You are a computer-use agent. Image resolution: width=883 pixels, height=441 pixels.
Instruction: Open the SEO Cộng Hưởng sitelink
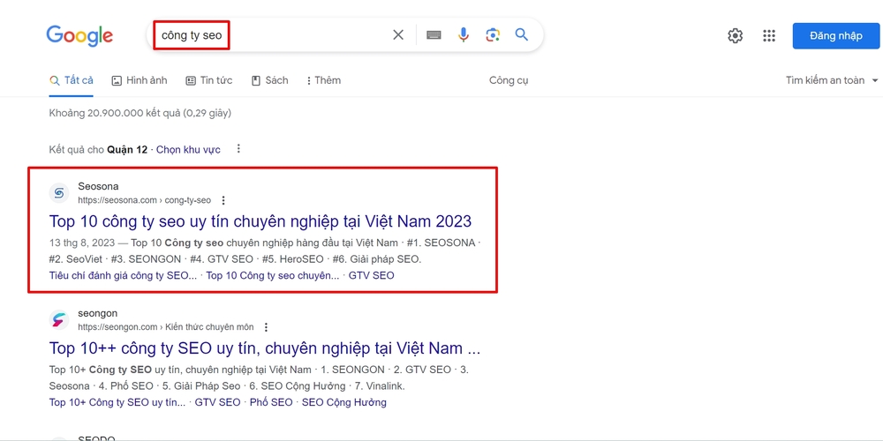point(344,402)
